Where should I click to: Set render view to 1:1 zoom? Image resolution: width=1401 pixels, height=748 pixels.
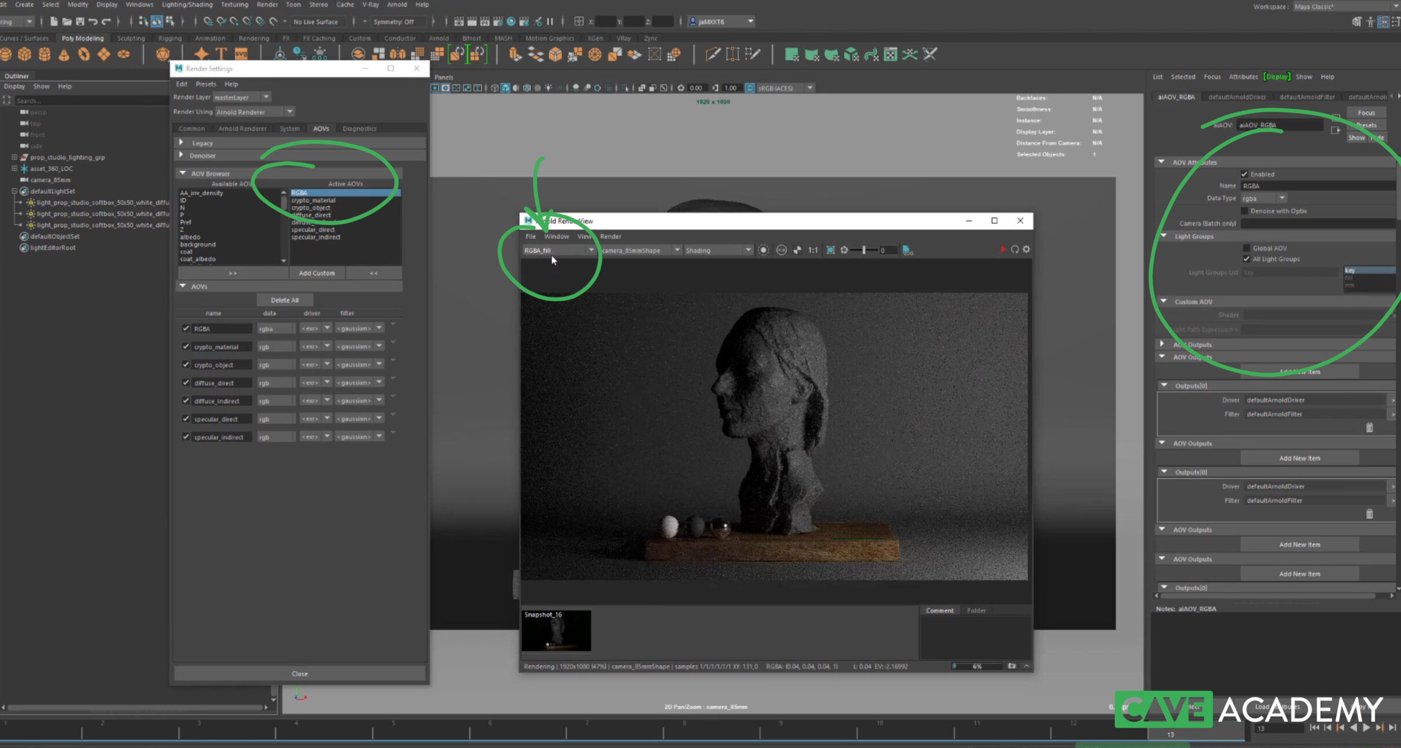[813, 250]
